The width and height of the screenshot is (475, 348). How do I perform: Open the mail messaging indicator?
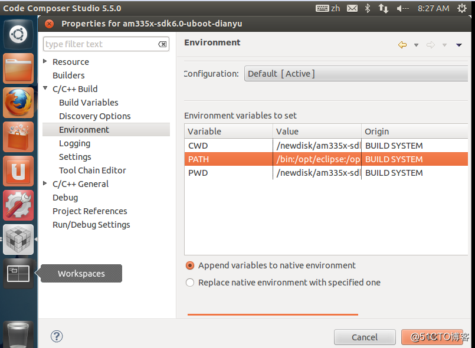pos(352,8)
